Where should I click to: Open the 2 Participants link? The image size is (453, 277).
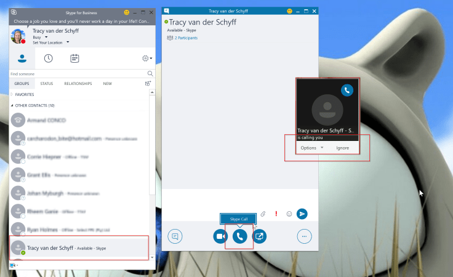point(184,38)
